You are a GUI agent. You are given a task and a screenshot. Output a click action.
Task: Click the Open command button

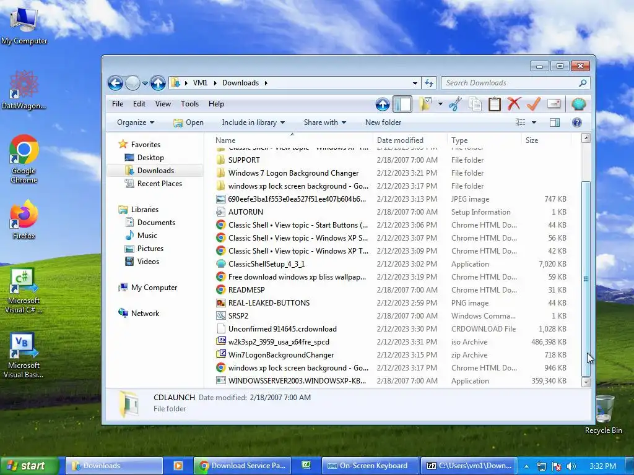coord(188,122)
